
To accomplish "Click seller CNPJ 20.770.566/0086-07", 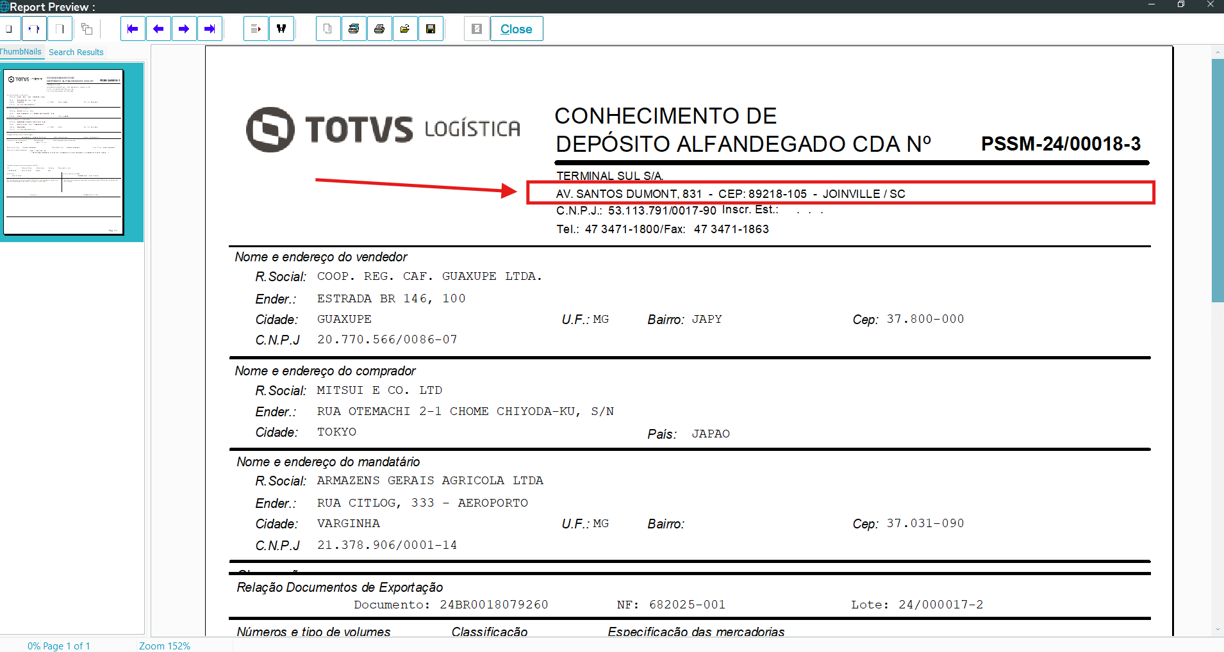I will (387, 339).
